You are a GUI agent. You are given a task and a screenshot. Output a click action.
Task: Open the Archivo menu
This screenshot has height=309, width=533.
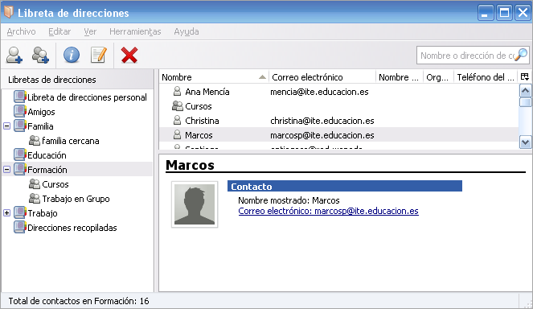click(x=21, y=31)
